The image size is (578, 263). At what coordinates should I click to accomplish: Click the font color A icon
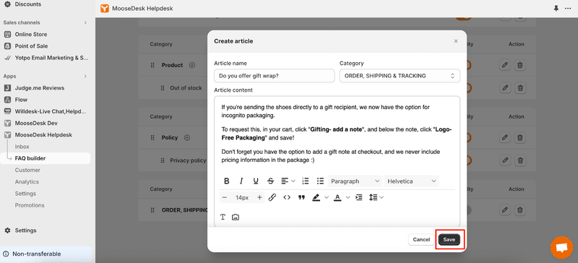(x=337, y=197)
